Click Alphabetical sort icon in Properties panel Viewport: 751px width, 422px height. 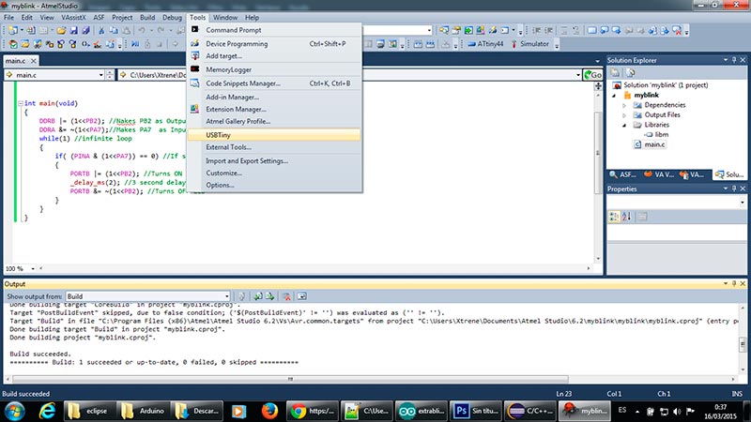coord(626,217)
